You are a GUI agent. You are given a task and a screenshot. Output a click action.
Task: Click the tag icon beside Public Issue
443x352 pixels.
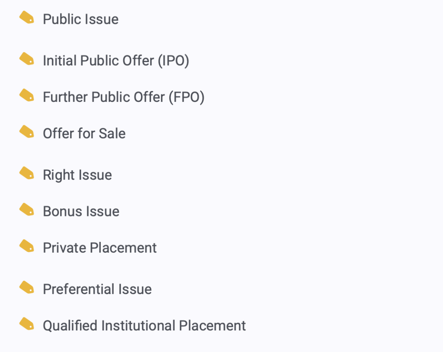26,17
